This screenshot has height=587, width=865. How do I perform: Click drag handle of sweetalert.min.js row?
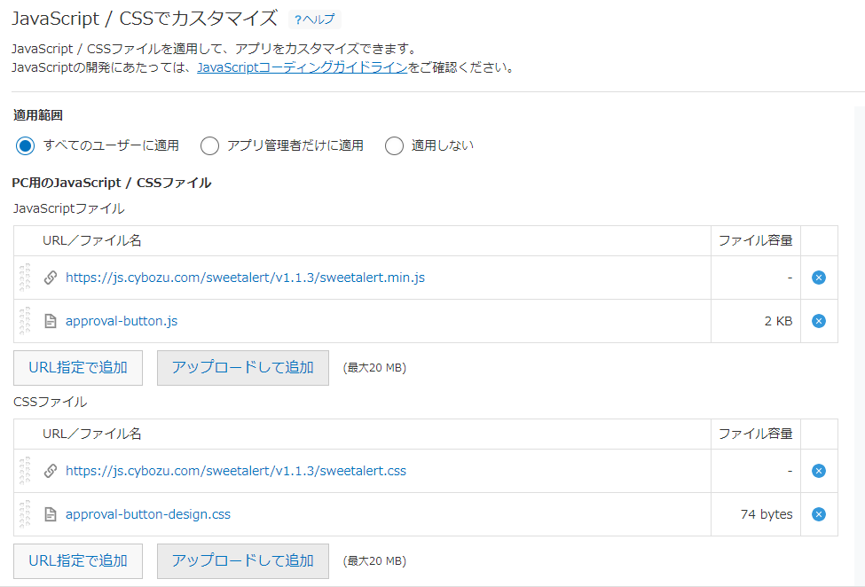coord(25,278)
